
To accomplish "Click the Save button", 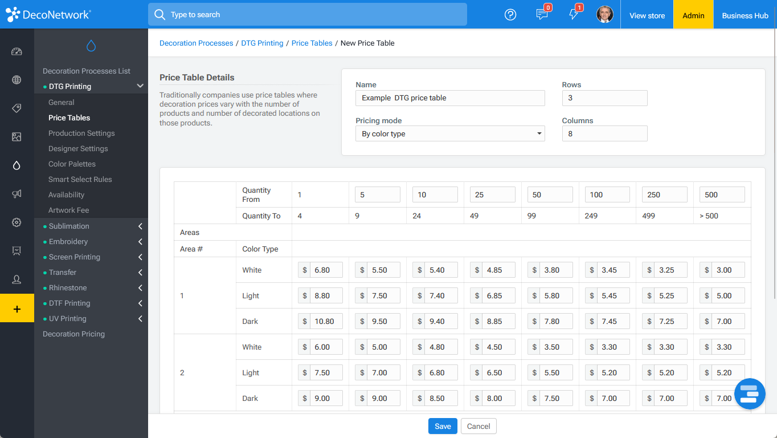I will click(443, 426).
